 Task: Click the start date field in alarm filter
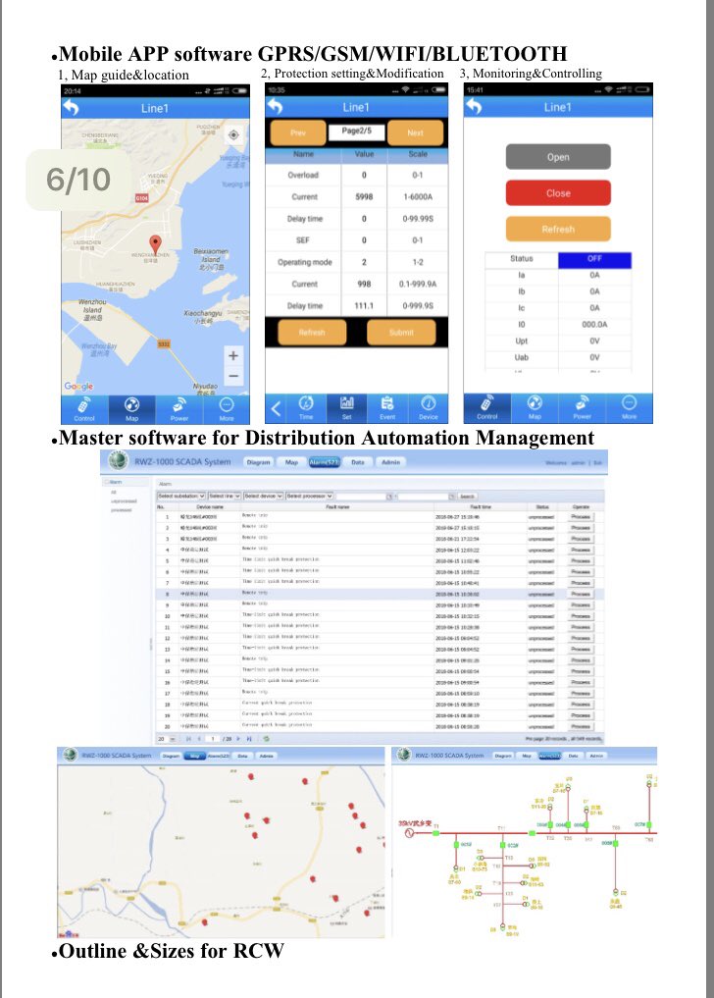361,496
